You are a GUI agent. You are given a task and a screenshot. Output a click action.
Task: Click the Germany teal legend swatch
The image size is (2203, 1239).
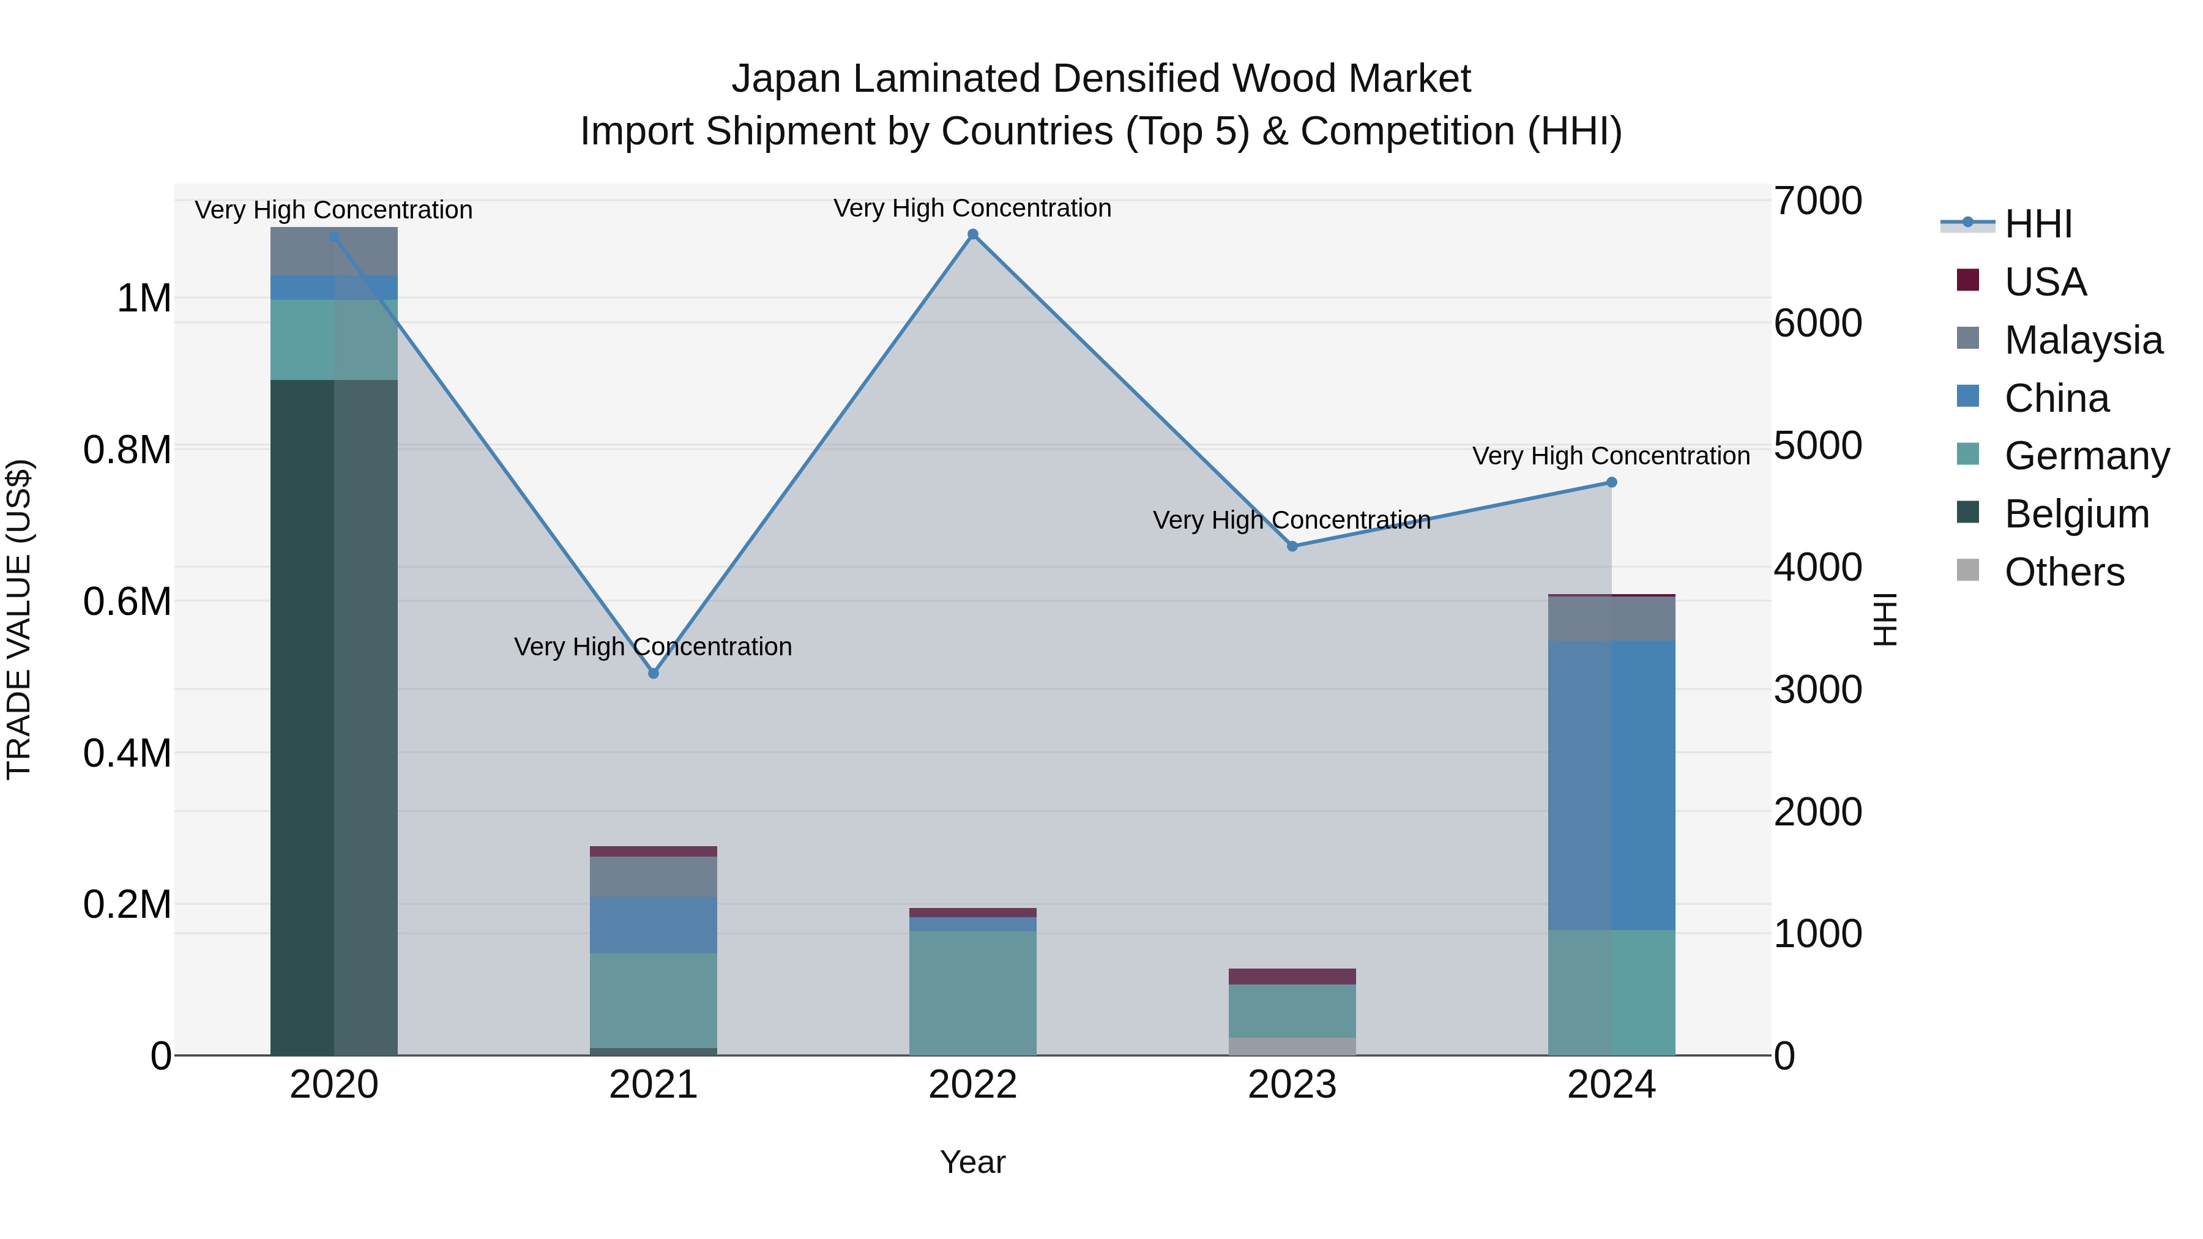pos(1968,455)
